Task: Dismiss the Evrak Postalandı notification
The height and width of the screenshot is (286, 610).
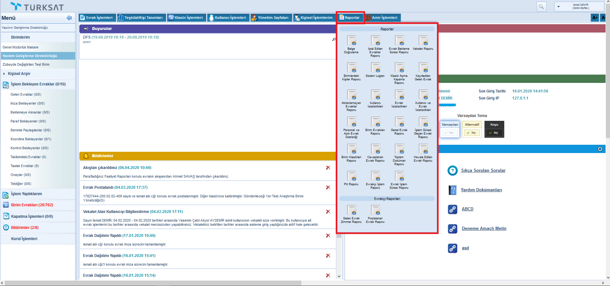Action: click(328, 187)
